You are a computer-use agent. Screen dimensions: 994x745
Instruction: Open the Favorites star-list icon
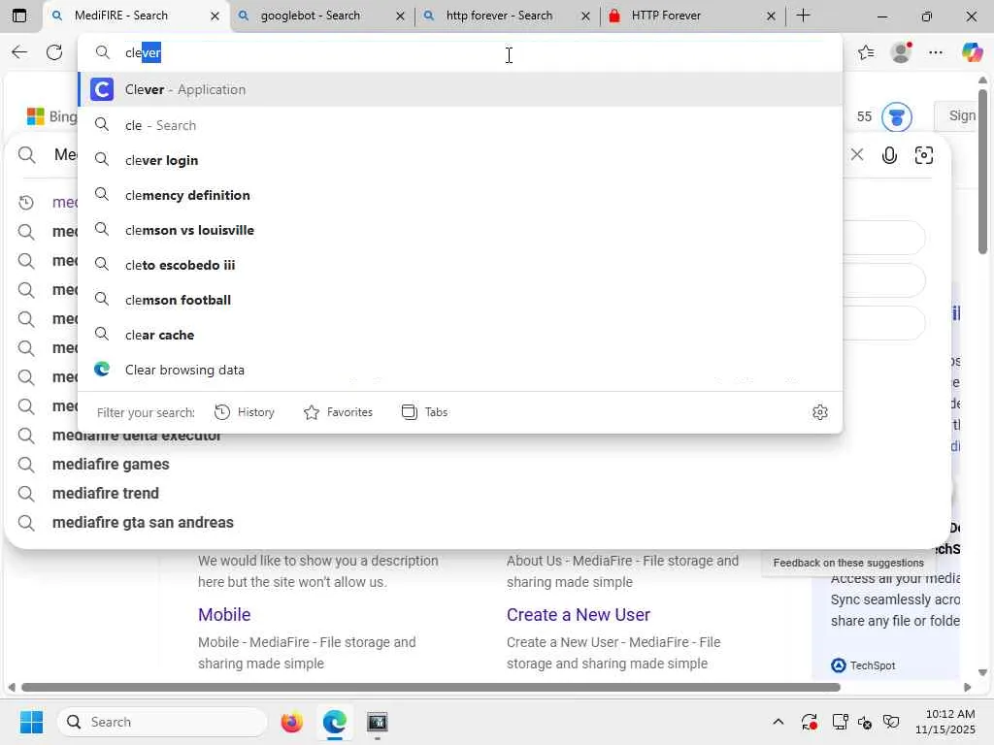pos(865,52)
